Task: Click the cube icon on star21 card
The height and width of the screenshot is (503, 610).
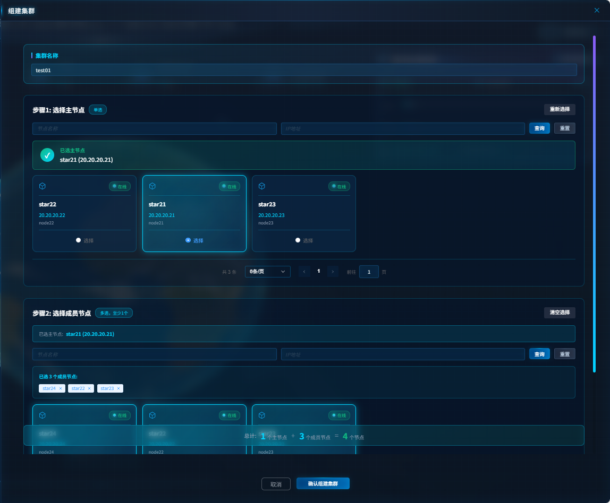Action: coord(152,186)
